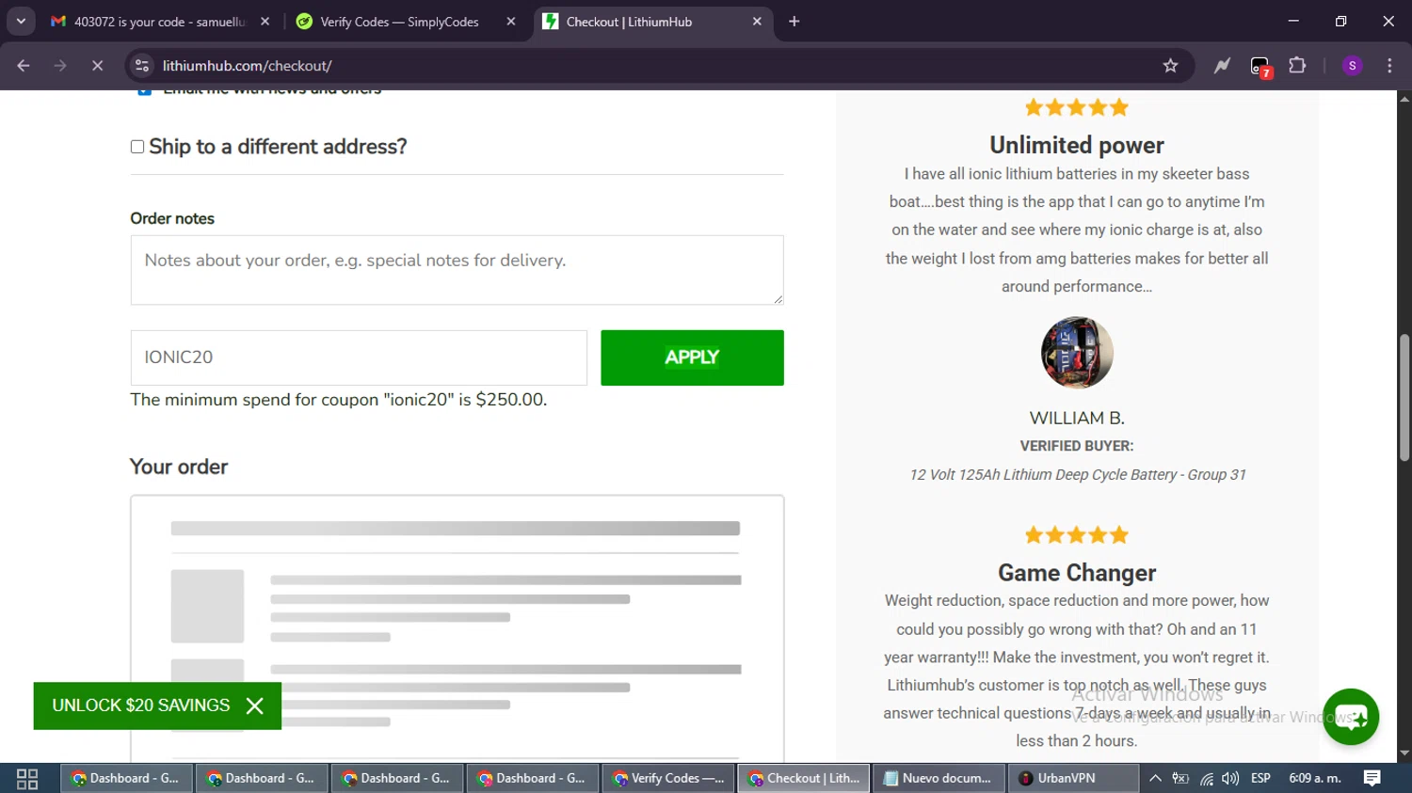Switch to fourth Dashboard - G... taskbar window
The image size is (1412, 793).
pyautogui.click(x=534, y=779)
